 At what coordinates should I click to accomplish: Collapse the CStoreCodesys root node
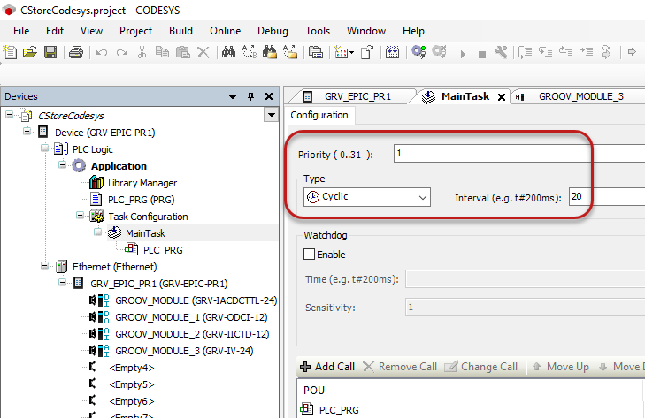pyautogui.click(x=9, y=115)
